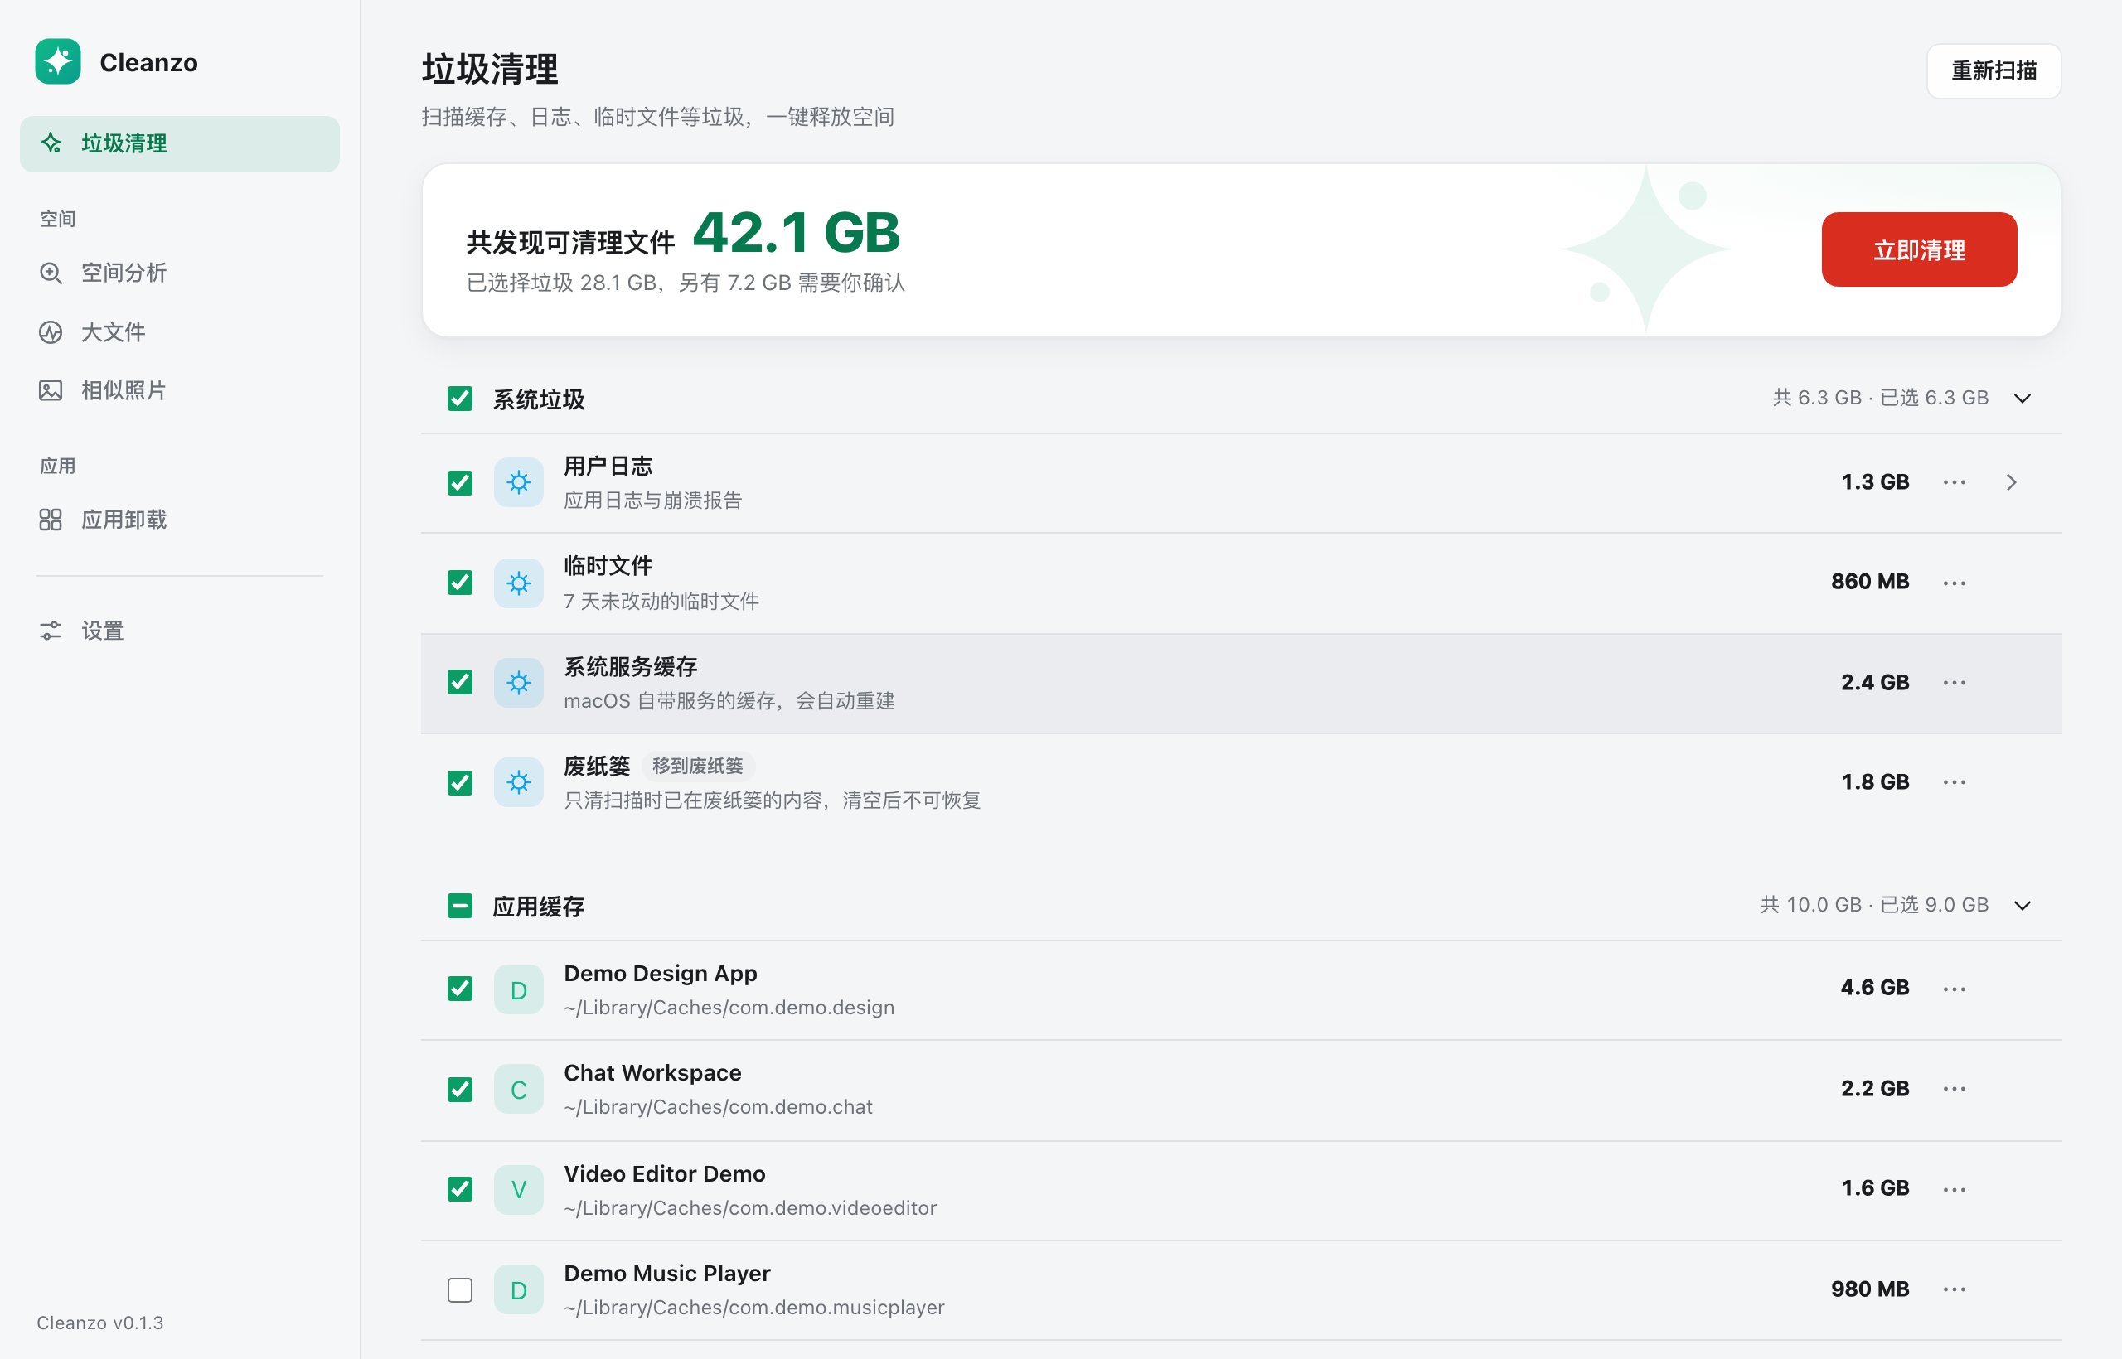Uncheck the 系统服务缓存 checkbox
The width and height of the screenshot is (2122, 1359).
click(x=460, y=682)
